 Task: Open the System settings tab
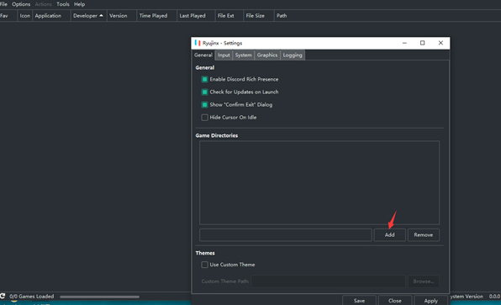pyautogui.click(x=243, y=55)
